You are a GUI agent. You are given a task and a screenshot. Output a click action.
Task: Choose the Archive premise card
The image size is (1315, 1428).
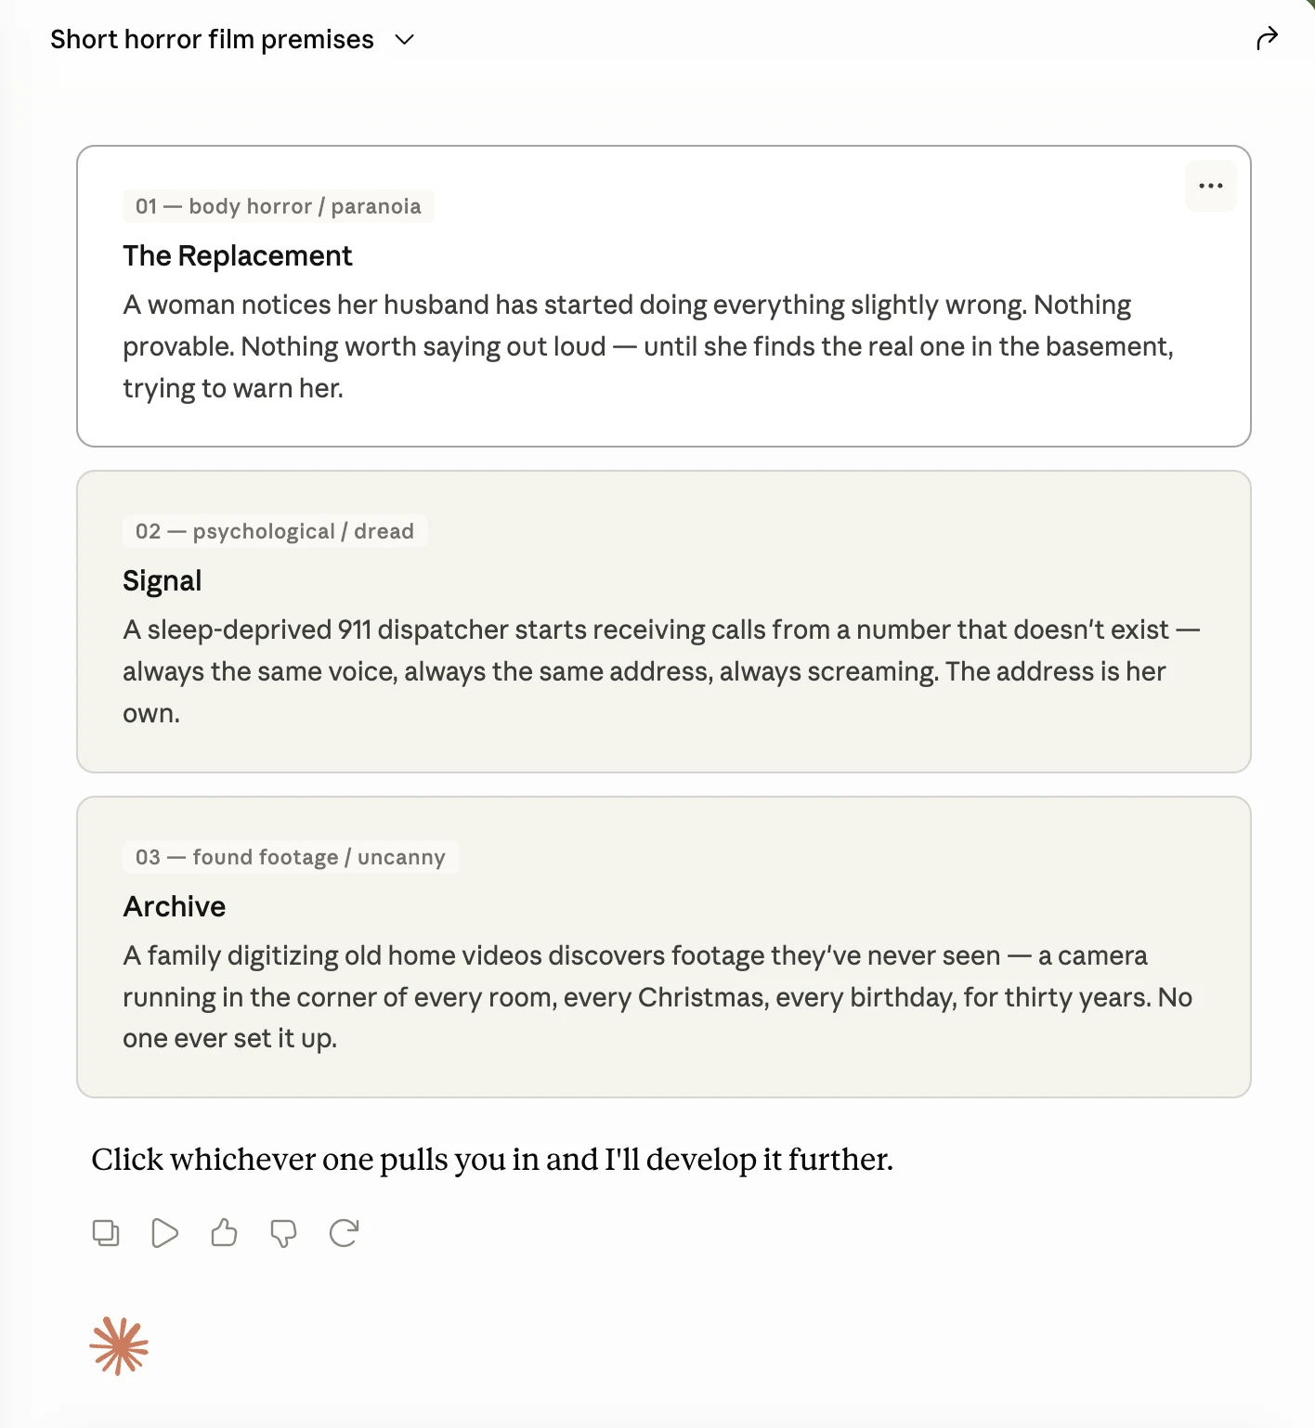663,947
